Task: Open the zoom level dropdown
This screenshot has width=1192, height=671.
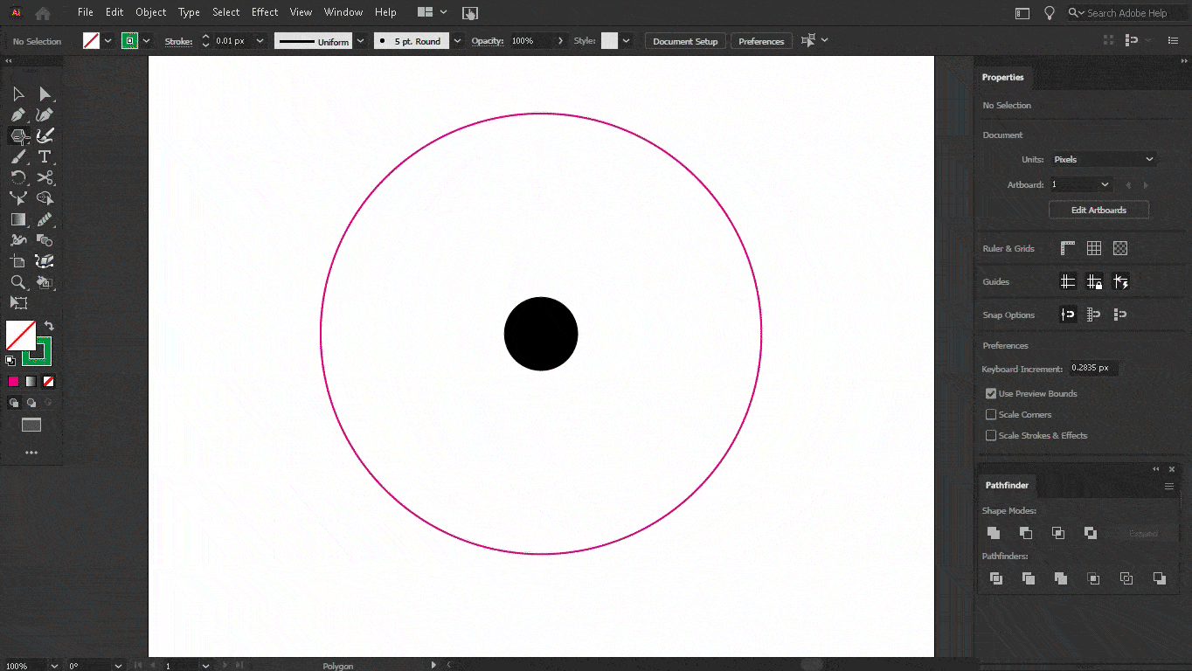Action: tap(54, 666)
